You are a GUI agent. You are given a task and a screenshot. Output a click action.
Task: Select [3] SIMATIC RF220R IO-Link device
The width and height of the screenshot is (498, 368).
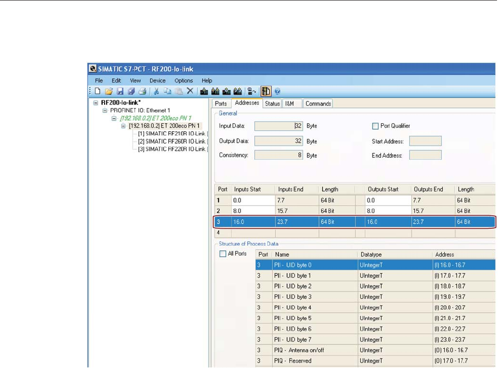coord(173,149)
